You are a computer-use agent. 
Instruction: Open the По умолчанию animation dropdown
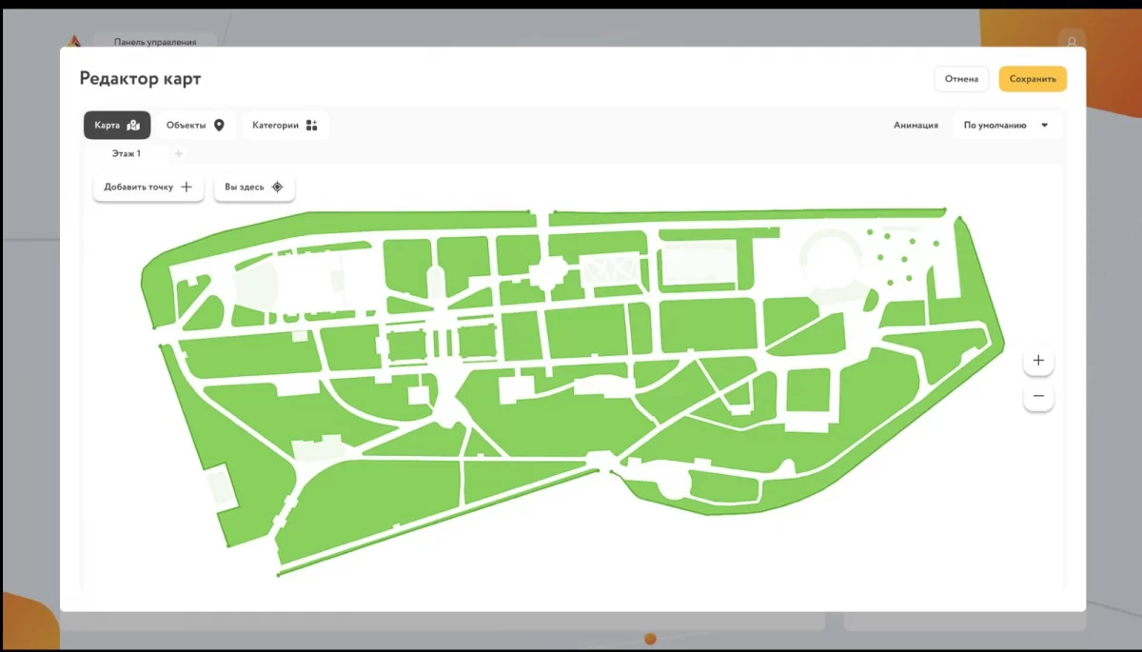[x=1007, y=125]
